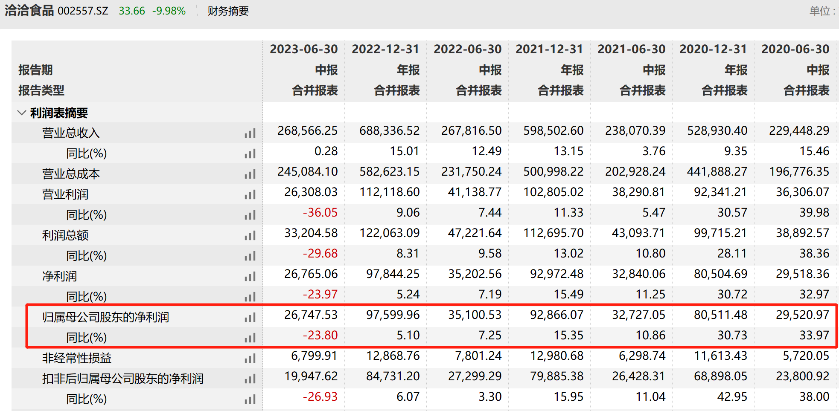The height and width of the screenshot is (411, 839).
Task: Open chart icon for 扣非后归属母公司股东的净利润 row
Action: (x=250, y=379)
